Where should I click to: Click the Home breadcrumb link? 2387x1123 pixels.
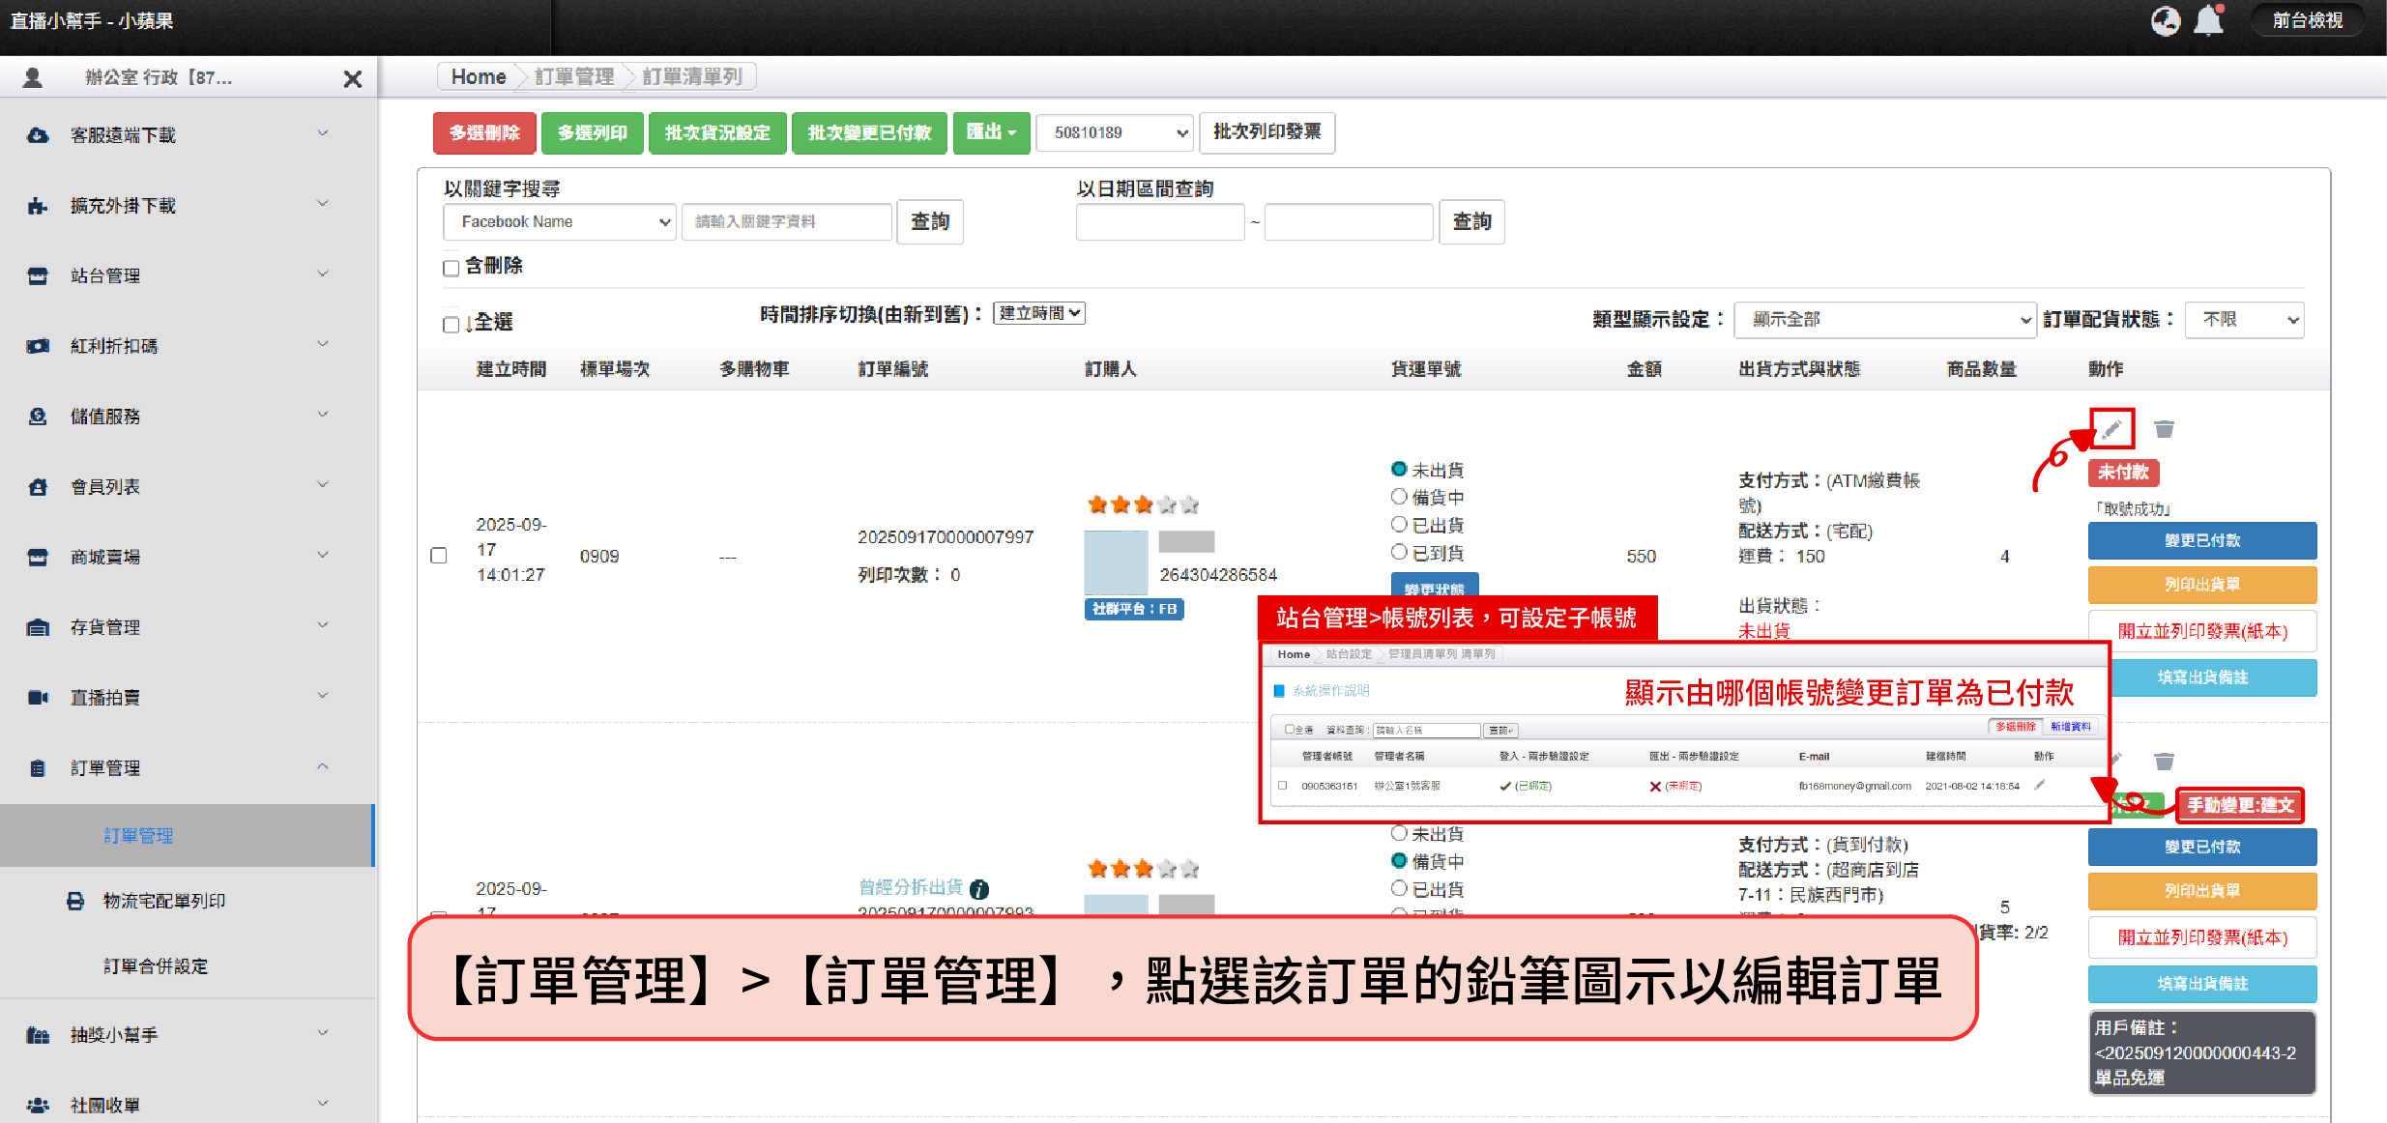click(x=479, y=76)
